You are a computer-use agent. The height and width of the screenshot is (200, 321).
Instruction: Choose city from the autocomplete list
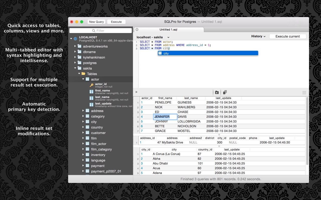tap(208, 53)
